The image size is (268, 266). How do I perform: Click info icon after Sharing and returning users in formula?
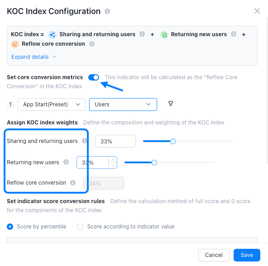tap(142, 34)
